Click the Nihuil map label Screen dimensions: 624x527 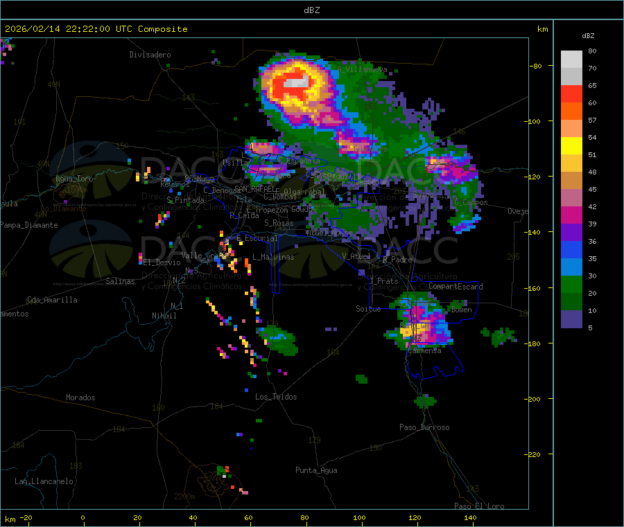[x=164, y=316]
